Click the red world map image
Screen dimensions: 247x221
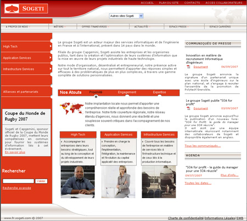pyautogui.click(x=71, y=108)
